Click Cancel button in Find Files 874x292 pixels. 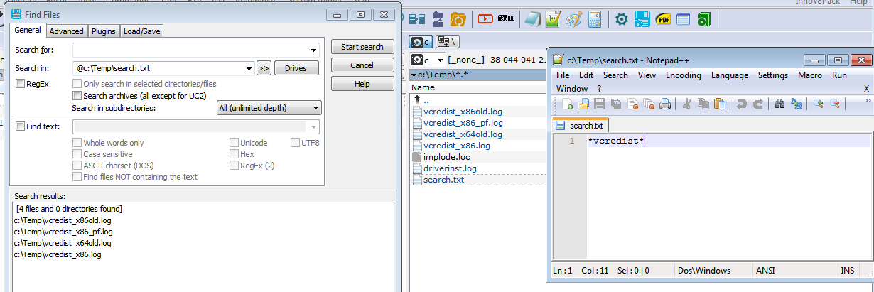[362, 65]
